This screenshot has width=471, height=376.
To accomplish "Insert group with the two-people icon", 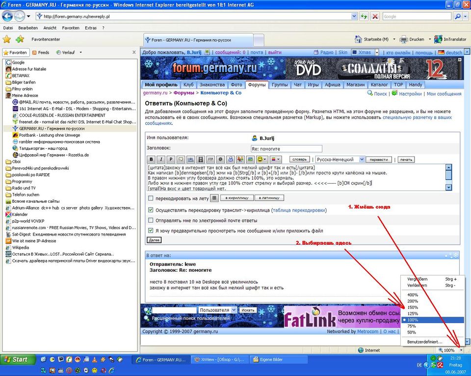I will [240, 160].
